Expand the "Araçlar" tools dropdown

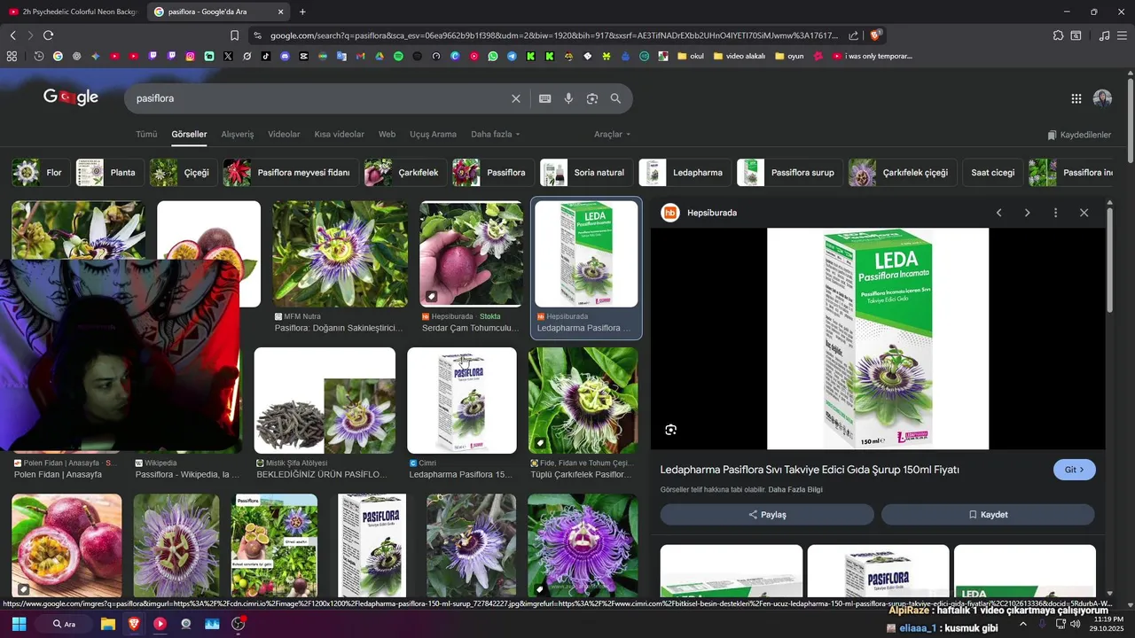[x=613, y=135]
